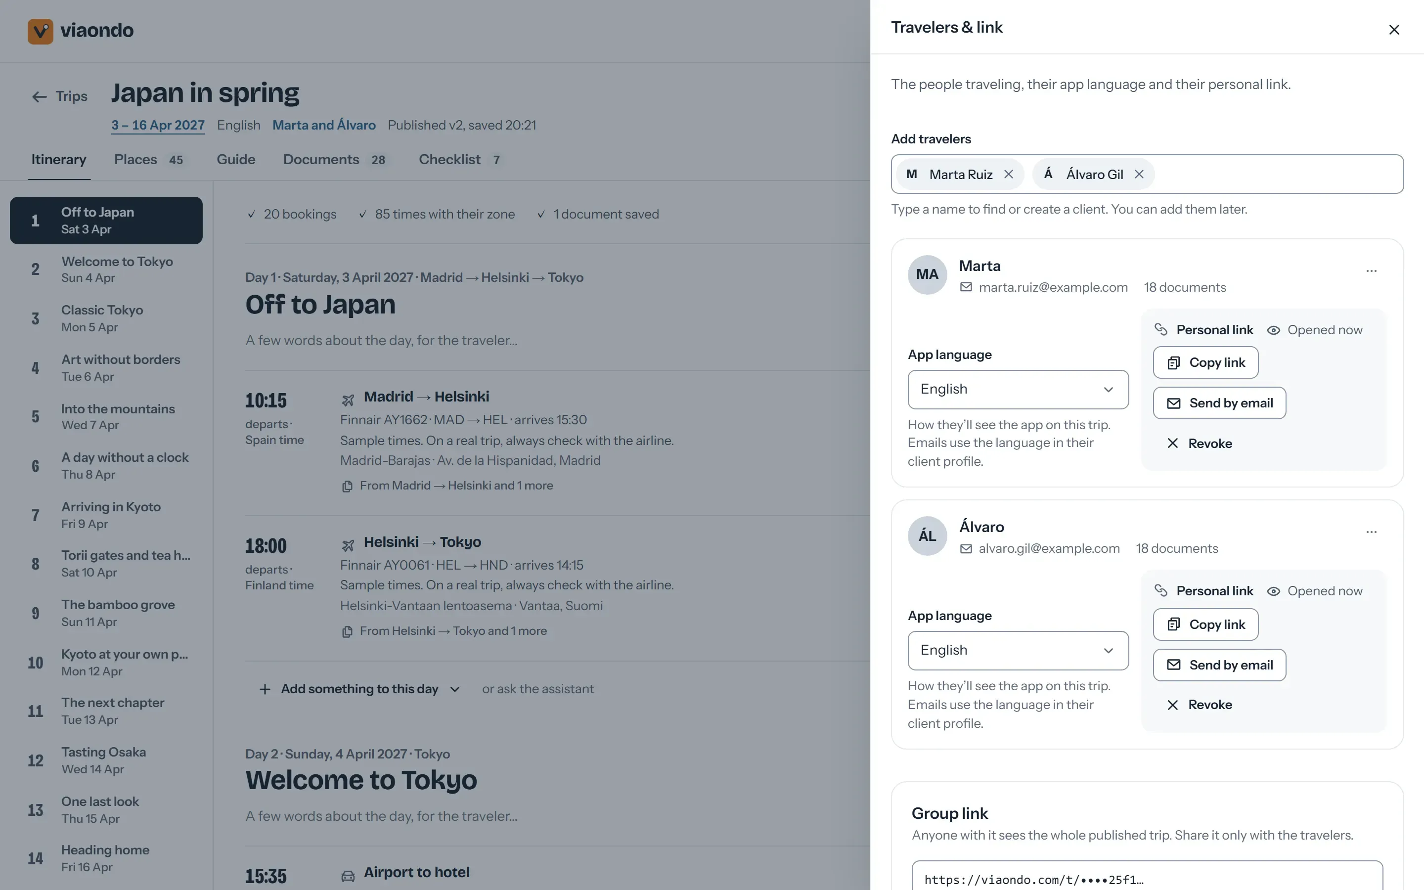Click Marta's email envelope icon
1424x890 pixels.
[x=966, y=287]
